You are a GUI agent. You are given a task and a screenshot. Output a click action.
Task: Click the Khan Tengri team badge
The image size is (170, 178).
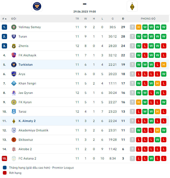click(14, 83)
